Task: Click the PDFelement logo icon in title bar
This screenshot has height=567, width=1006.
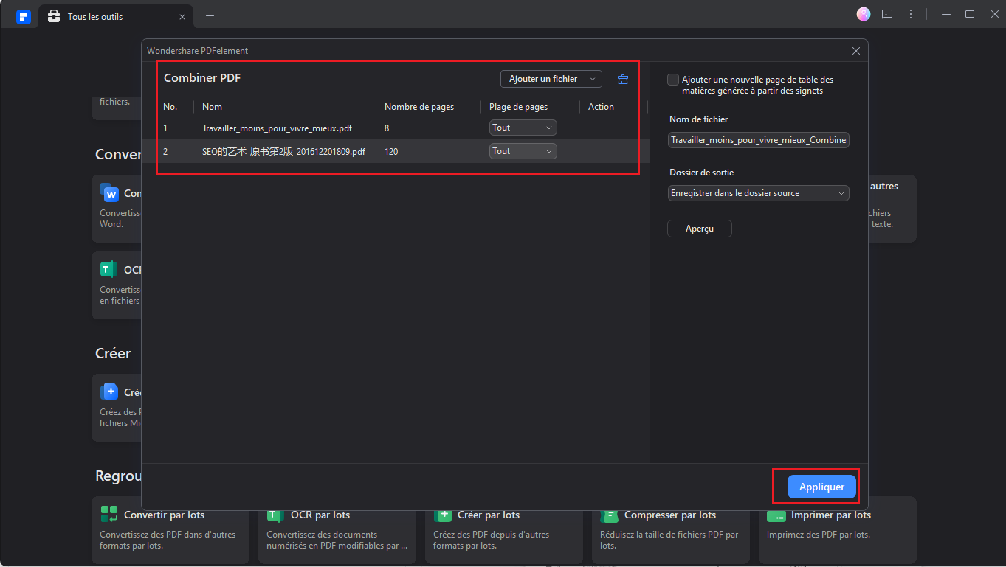Action: point(24,16)
